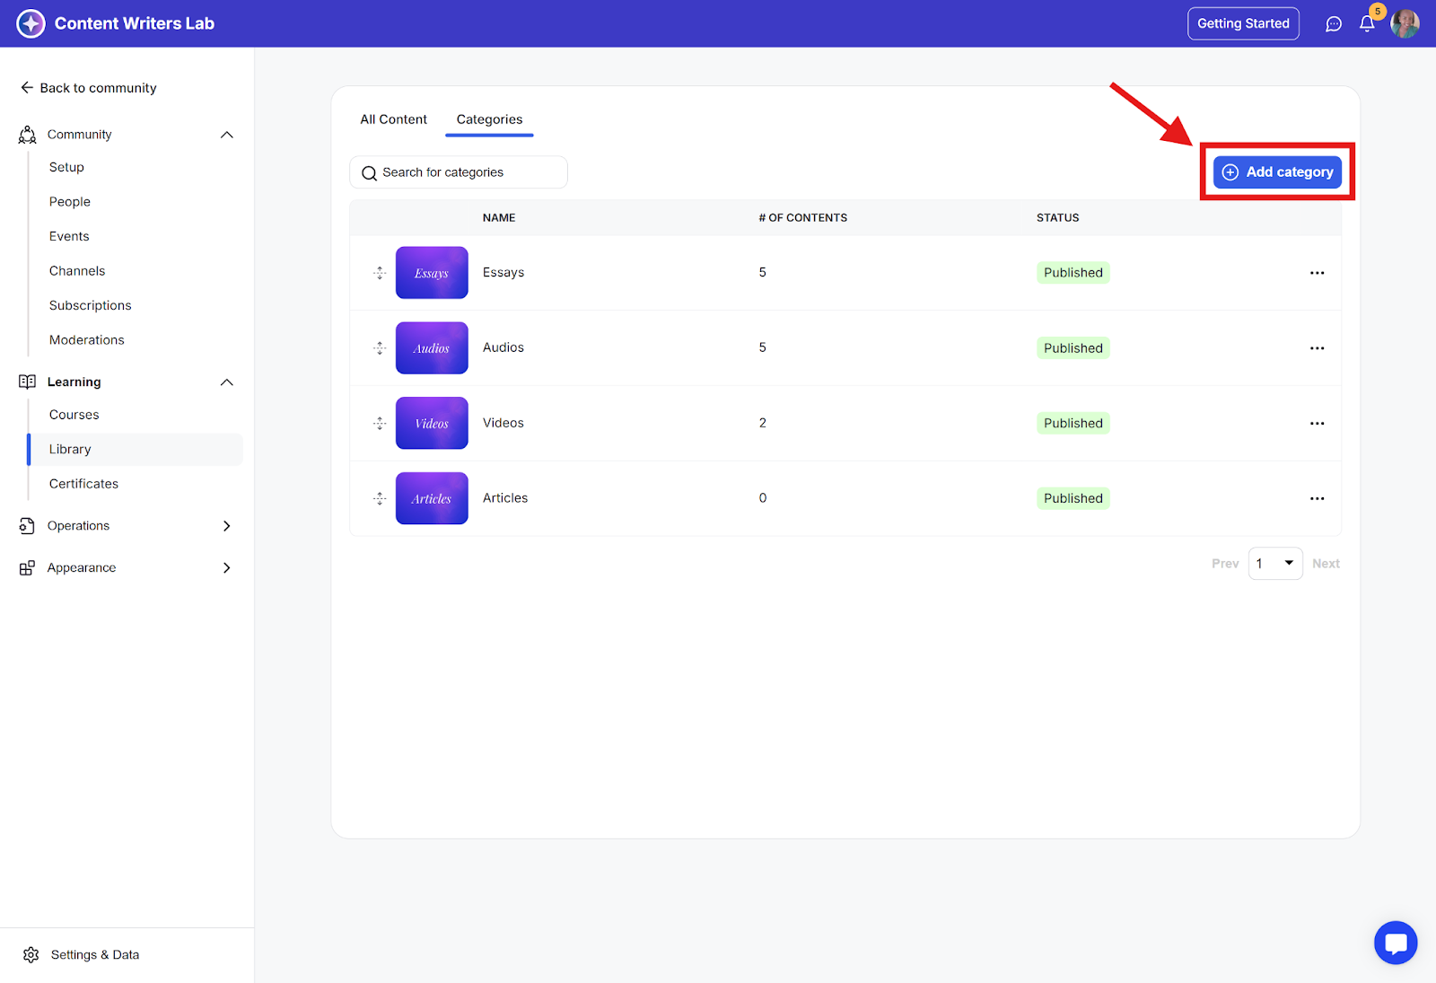The width and height of the screenshot is (1436, 983).
Task: Open the page number dropdown
Action: pyautogui.click(x=1275, y=564)
